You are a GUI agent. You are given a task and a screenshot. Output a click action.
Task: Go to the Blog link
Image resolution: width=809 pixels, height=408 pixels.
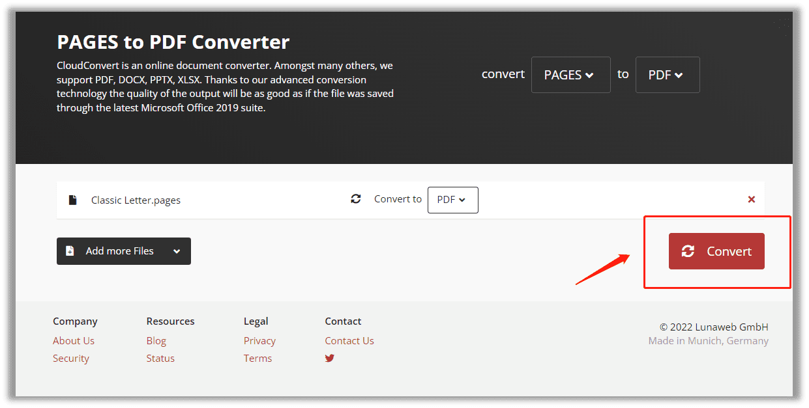[156, 340]
